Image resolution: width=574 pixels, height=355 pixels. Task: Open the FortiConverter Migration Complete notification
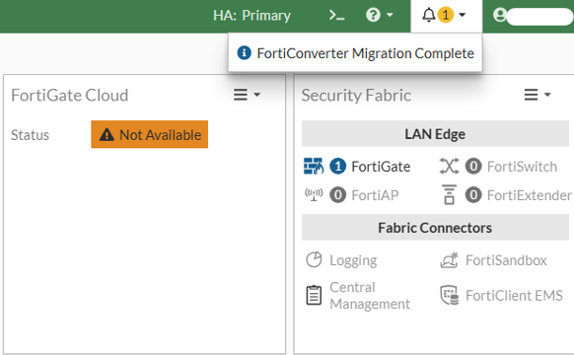(355, 53)
